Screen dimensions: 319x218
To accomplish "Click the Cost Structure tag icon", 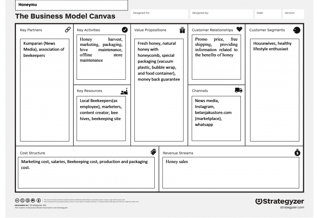I will coord(153,152).
